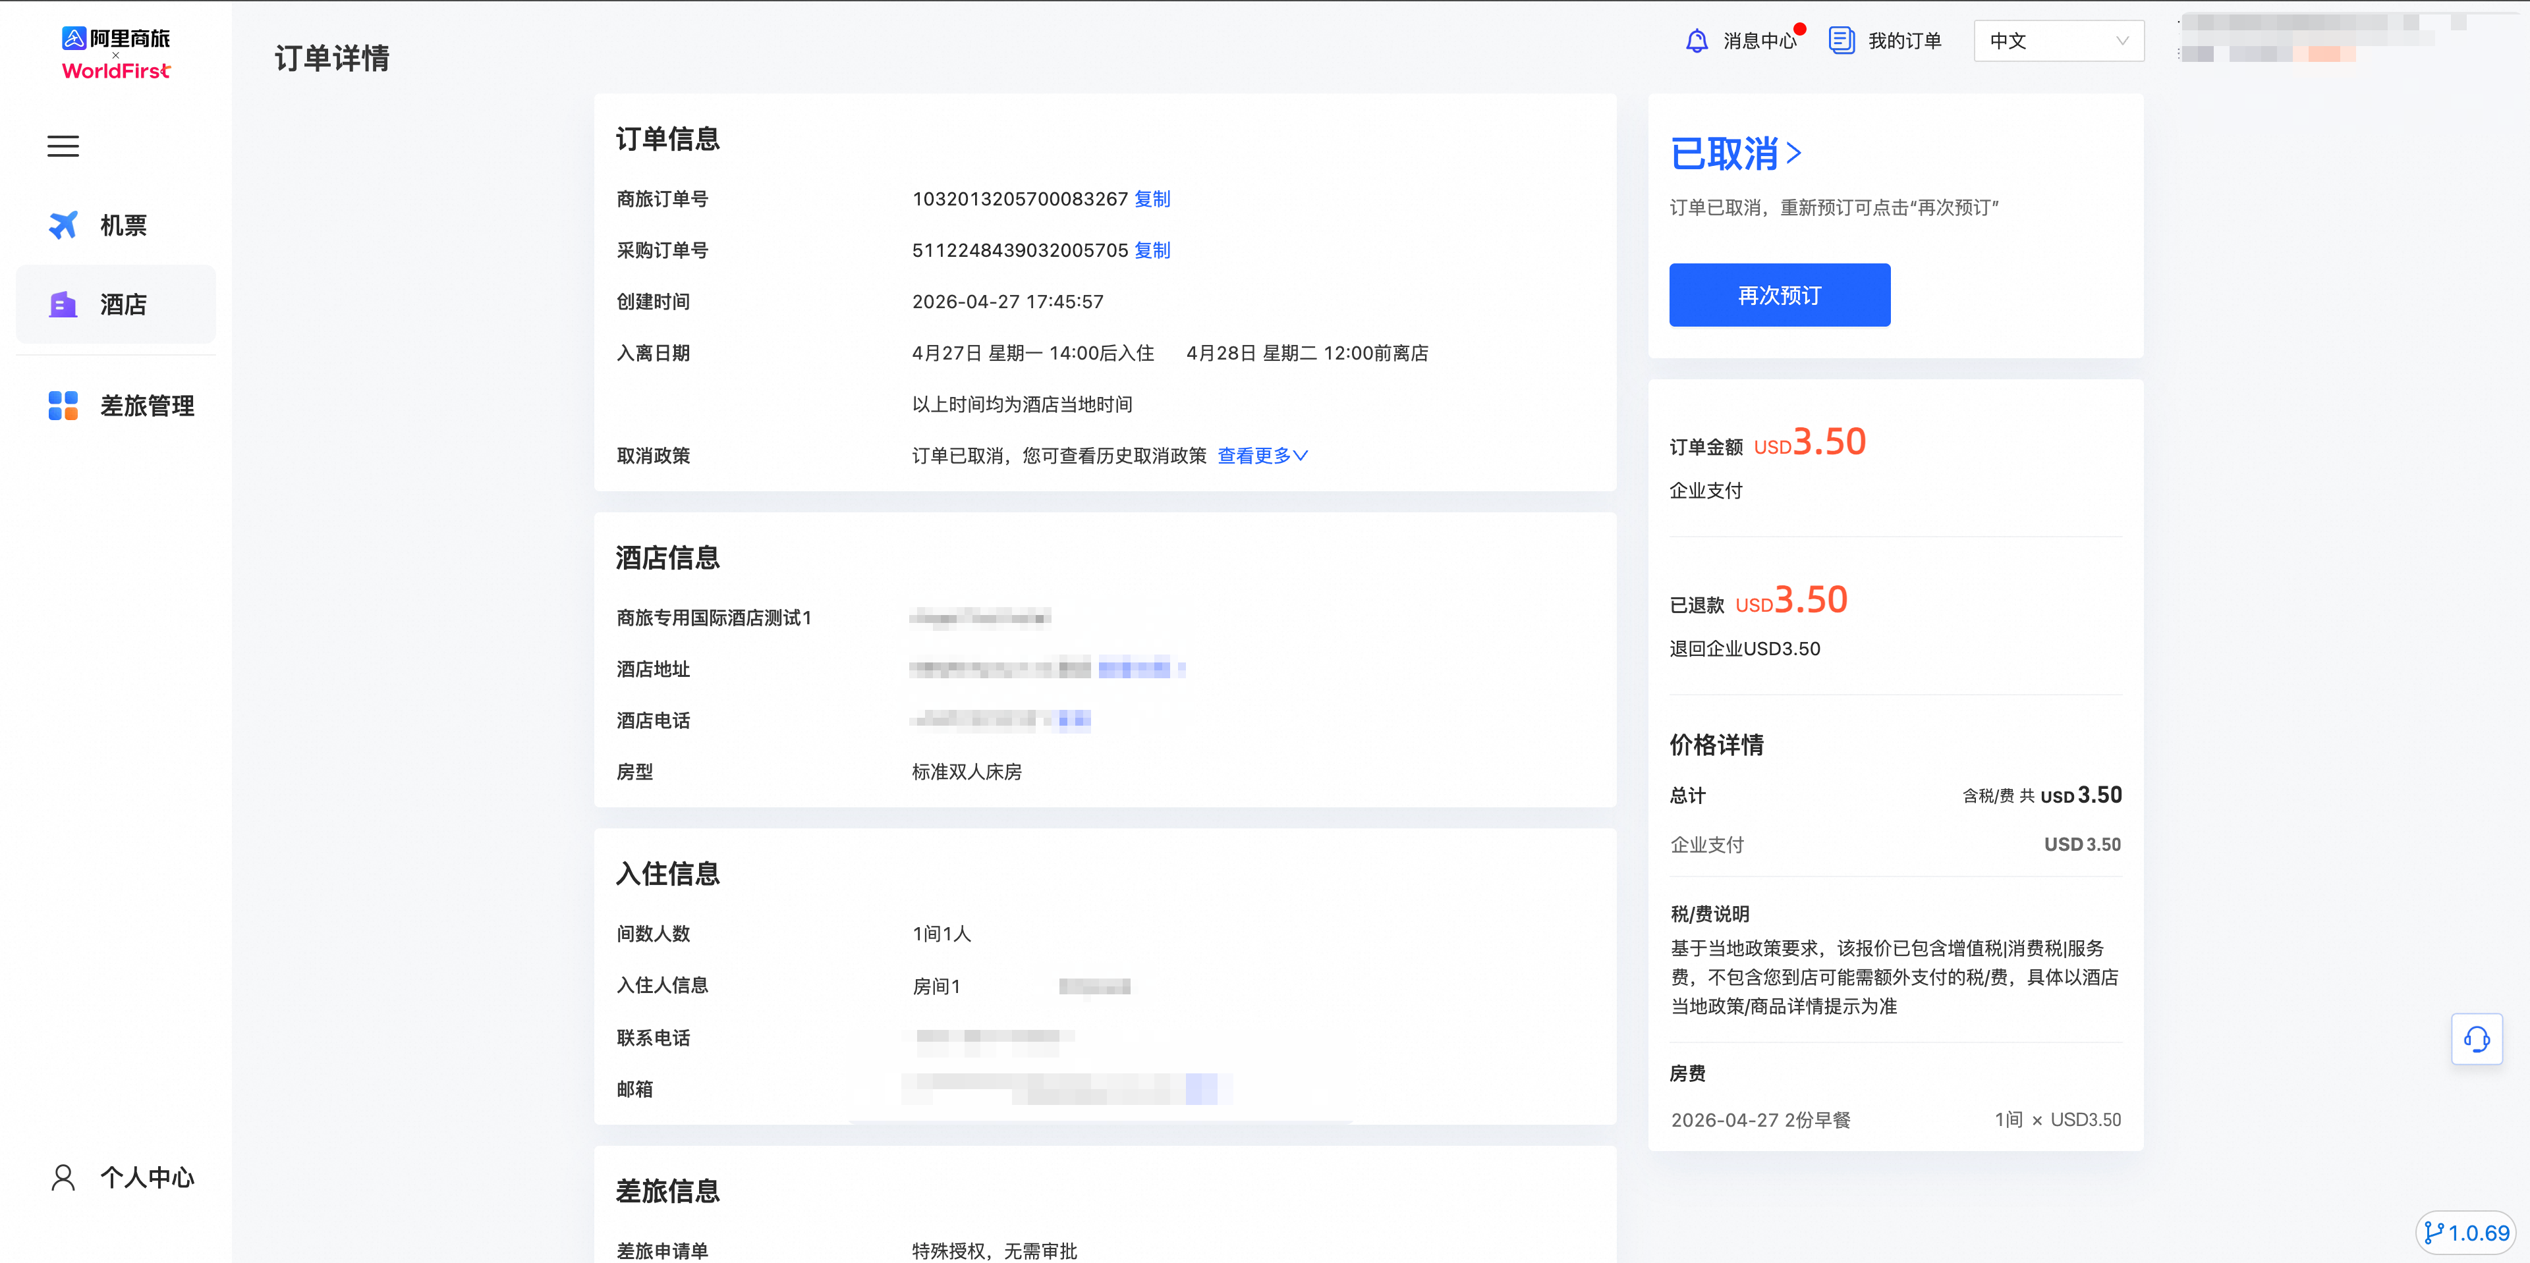Expand 查看更多 cancellation policy details
This screenshot has width=2530, height=1263.
[x=1262, y=455]
